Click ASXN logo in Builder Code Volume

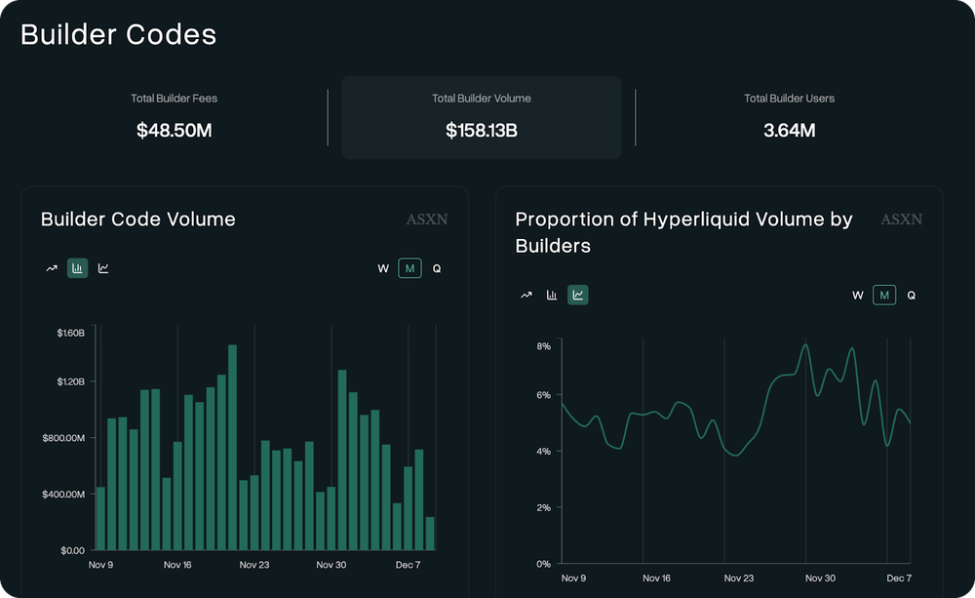pos(427,219)
